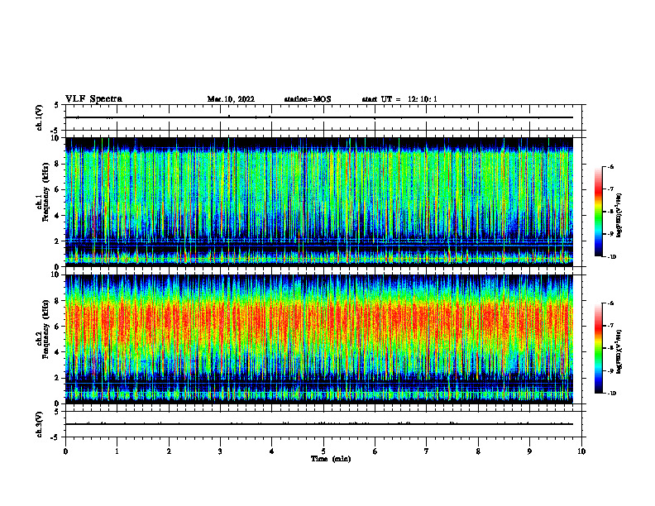
Task: Click the time axis tick label "2"
Action: (x=169, y=451)
